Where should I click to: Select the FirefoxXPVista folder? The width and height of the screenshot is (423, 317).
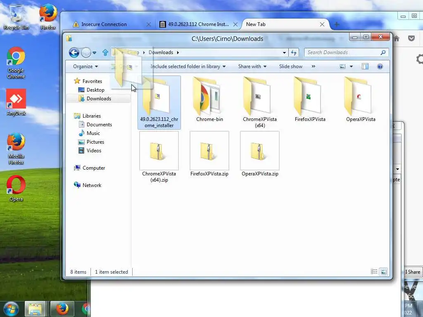click(310, 99)
